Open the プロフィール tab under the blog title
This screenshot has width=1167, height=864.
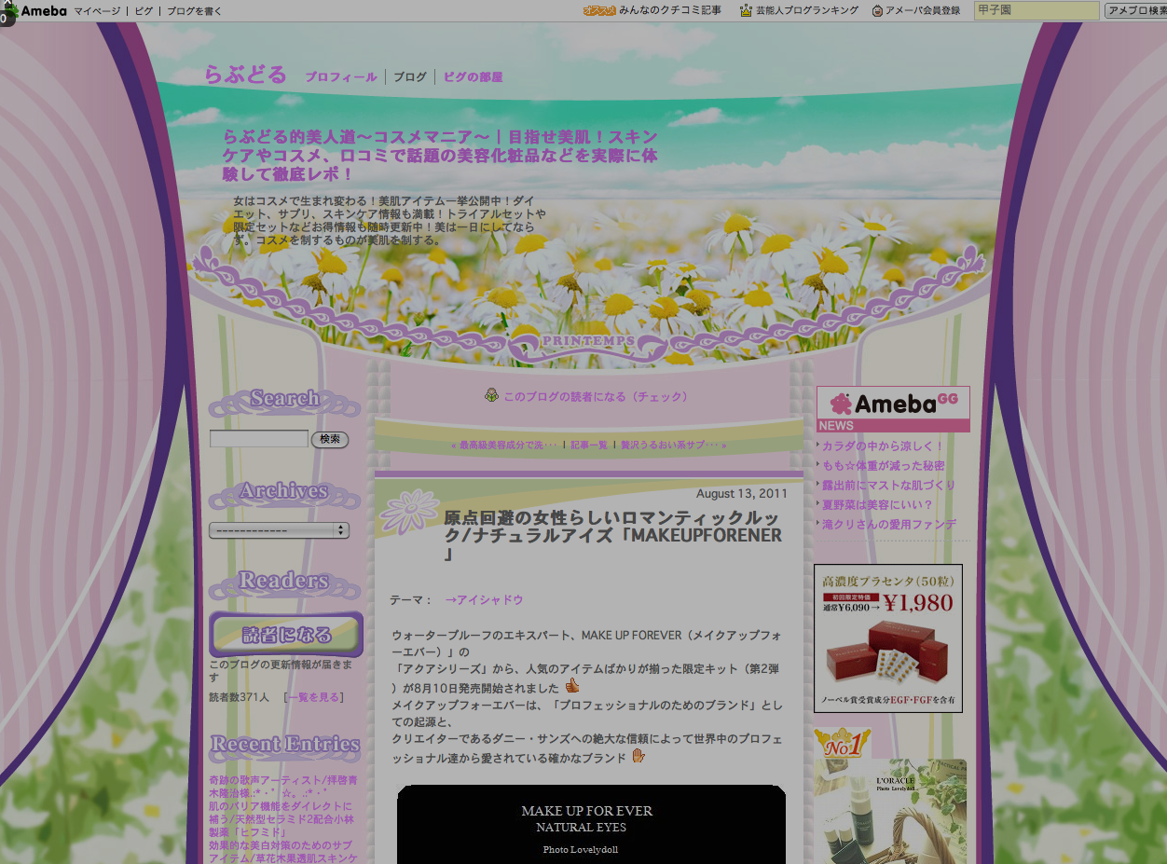(x=341, y=77)
